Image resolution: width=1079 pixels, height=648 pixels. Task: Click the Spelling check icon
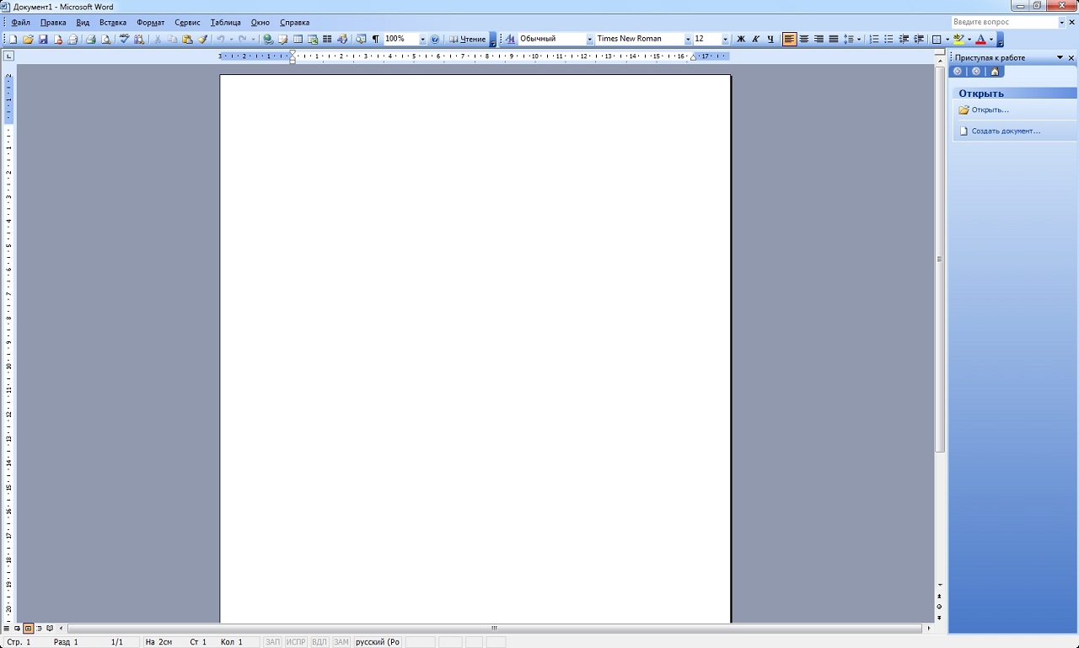[124, 40]
